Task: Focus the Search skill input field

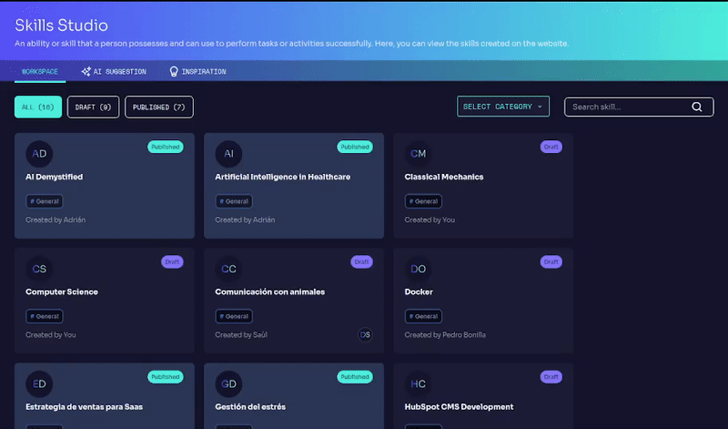Action: click(x=628, y=107)
